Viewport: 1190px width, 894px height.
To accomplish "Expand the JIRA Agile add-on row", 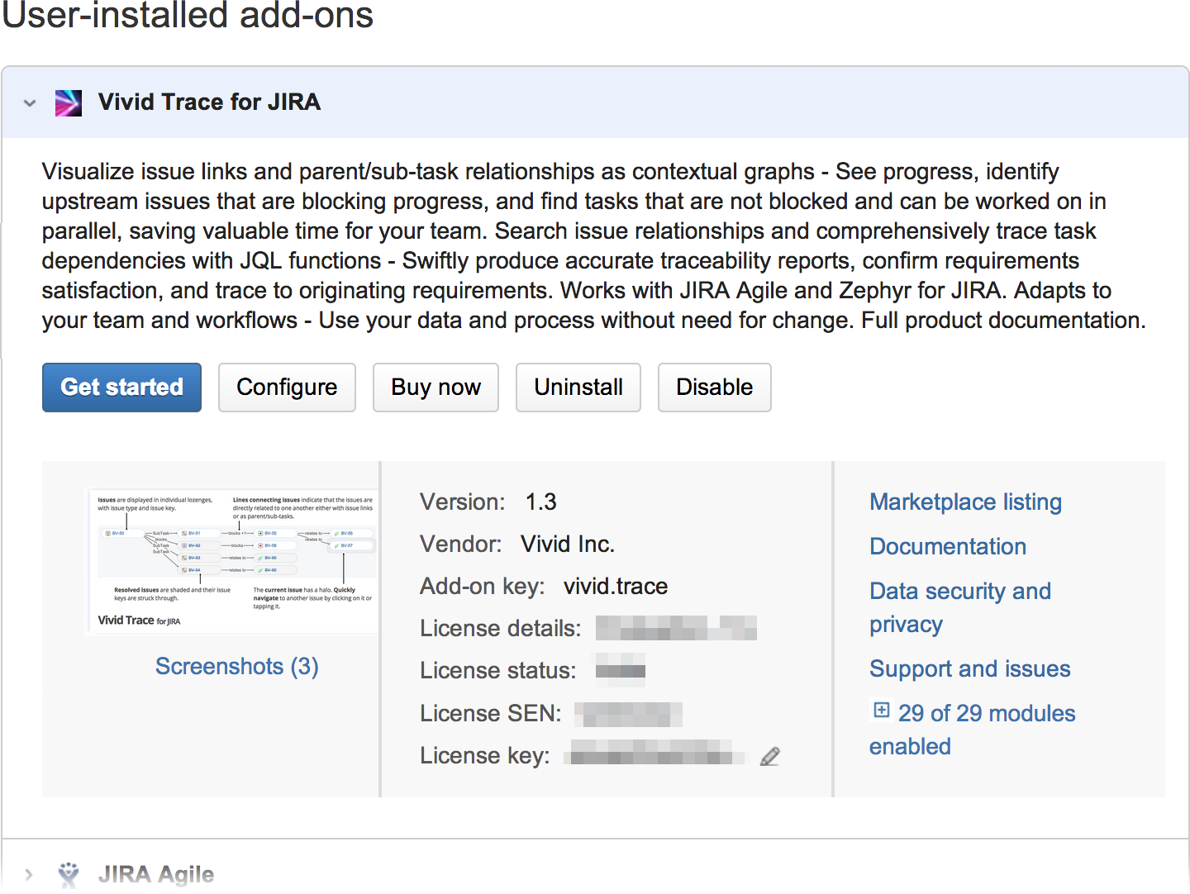I will [29, 874].
